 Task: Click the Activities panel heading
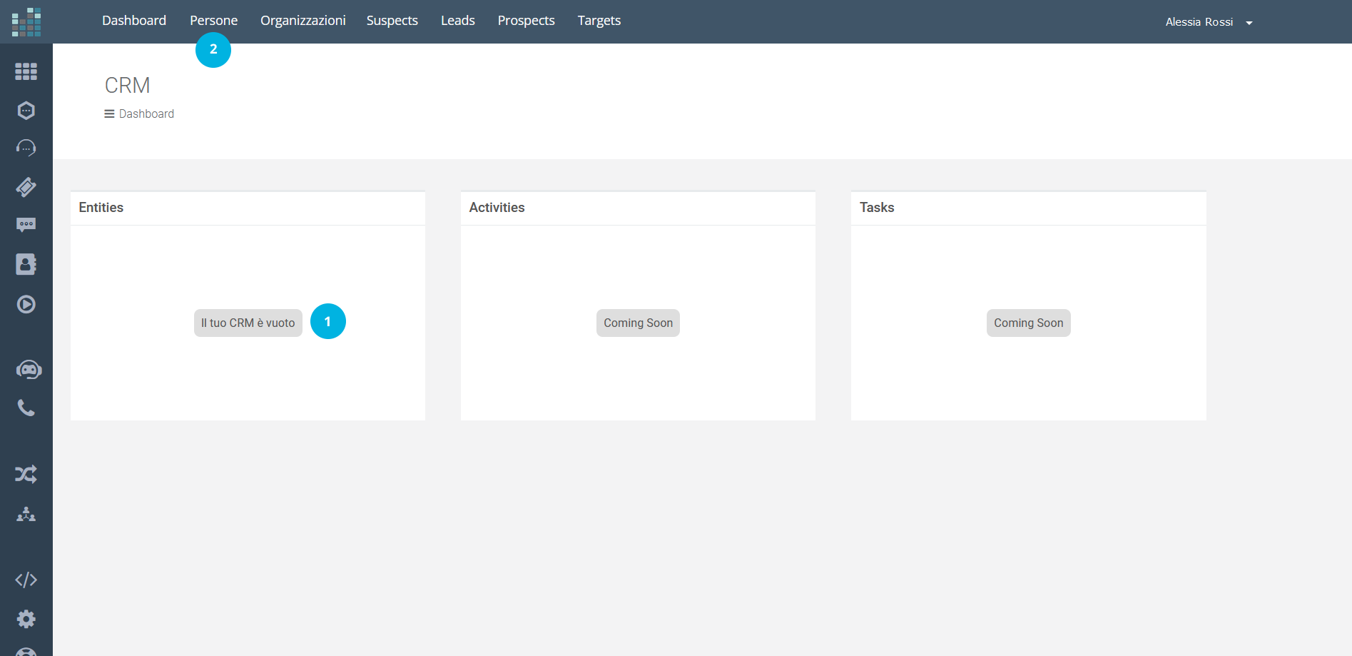click(x=497, y=208)
